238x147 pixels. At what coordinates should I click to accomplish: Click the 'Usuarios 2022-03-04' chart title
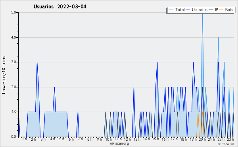(60, 6)
